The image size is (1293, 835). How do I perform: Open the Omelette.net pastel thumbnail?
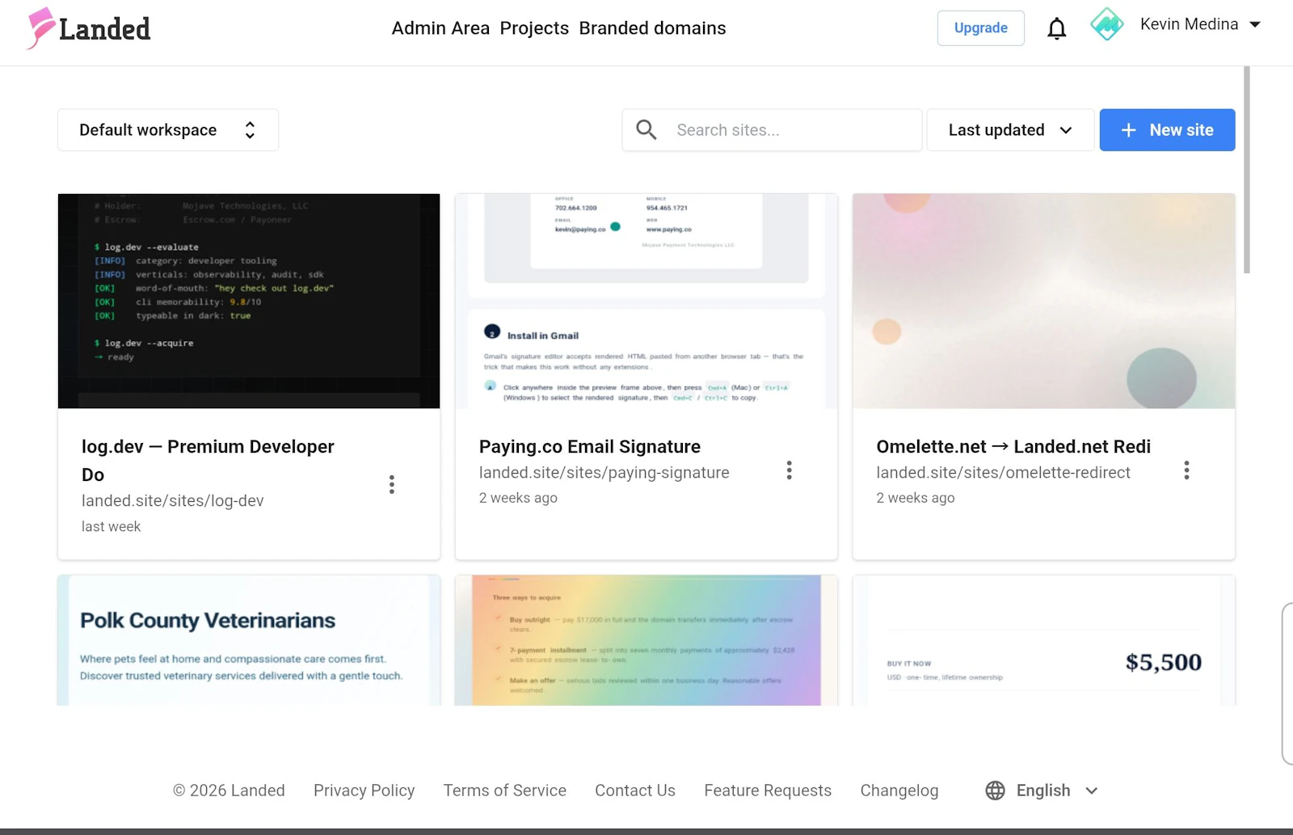tap(1044, 301)
